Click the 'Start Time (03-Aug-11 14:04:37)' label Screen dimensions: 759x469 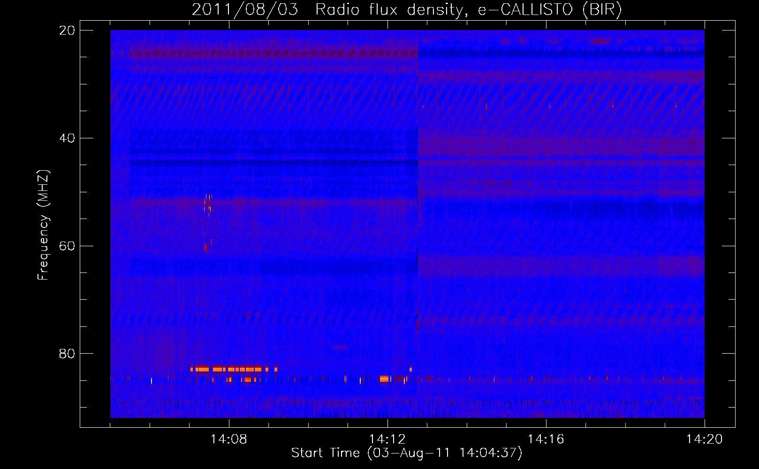407,453
